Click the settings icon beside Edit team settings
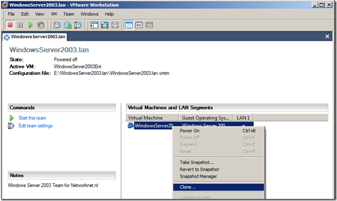This screenshot has height=201, width=337. [11, 126]
